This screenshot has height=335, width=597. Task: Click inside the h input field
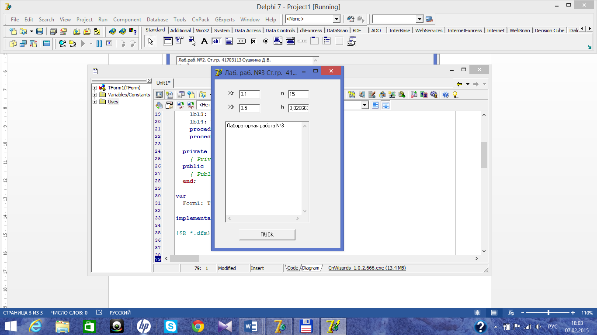(298, 108)
